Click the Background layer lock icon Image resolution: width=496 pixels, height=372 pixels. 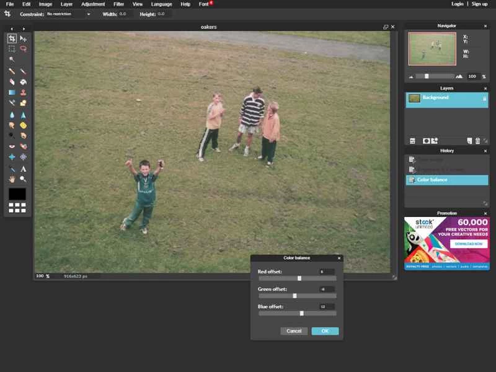pos(484,99)
